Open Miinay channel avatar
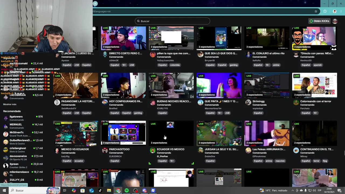This screenshot has height=194, width=345. pos(296,150)
